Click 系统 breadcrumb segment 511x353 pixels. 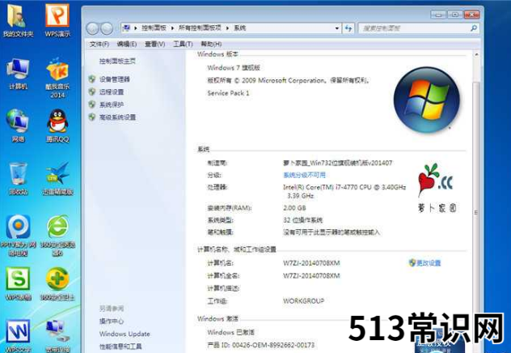[239, 28]
